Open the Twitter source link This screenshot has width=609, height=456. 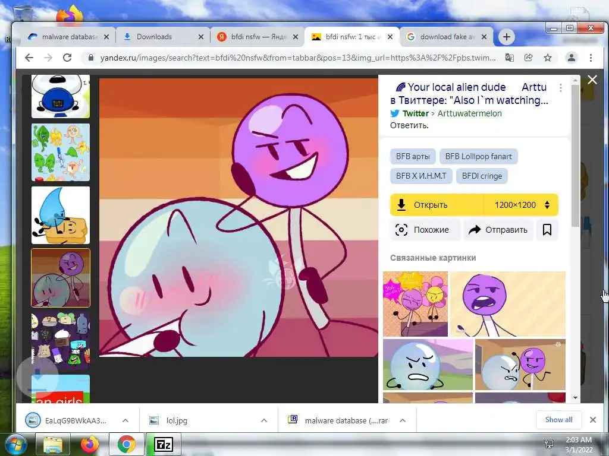pyautogui.click(x=415, y=113)
